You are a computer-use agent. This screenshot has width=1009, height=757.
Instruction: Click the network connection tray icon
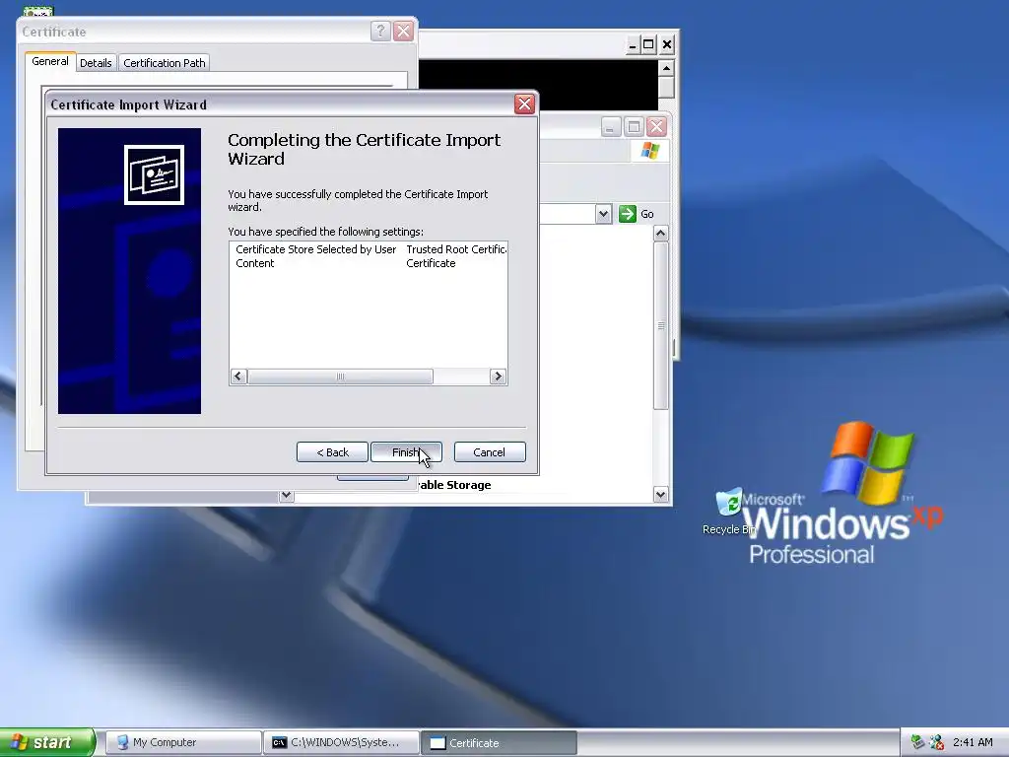(918, 742)
